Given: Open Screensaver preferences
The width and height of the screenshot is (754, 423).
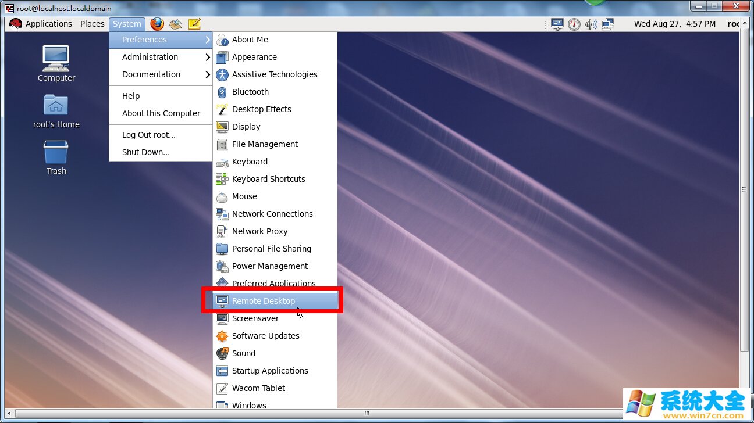Looking at the screenshot, I should [275, 318].
